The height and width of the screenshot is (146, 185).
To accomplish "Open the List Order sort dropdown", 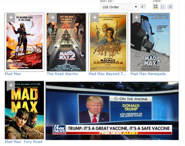I will tap(119, 7).
